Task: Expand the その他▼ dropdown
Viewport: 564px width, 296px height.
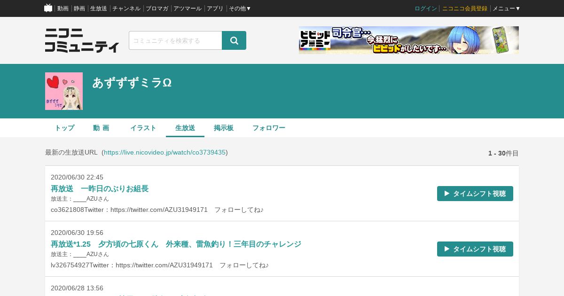Action: pos(240,8)
